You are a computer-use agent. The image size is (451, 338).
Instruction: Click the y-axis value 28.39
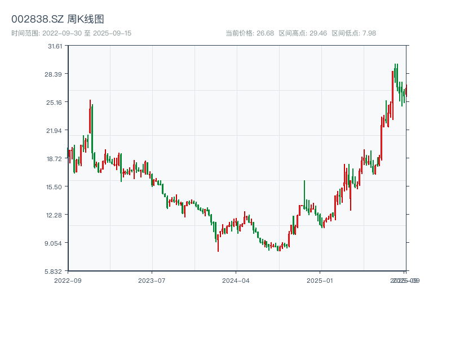click(53, 74)
